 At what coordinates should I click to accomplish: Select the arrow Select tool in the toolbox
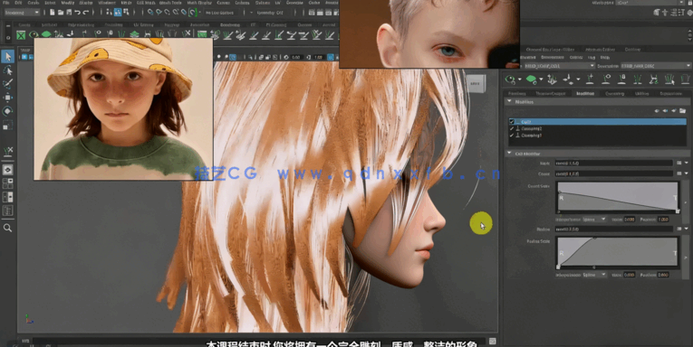pyautogui.click(x=7, y=56)
